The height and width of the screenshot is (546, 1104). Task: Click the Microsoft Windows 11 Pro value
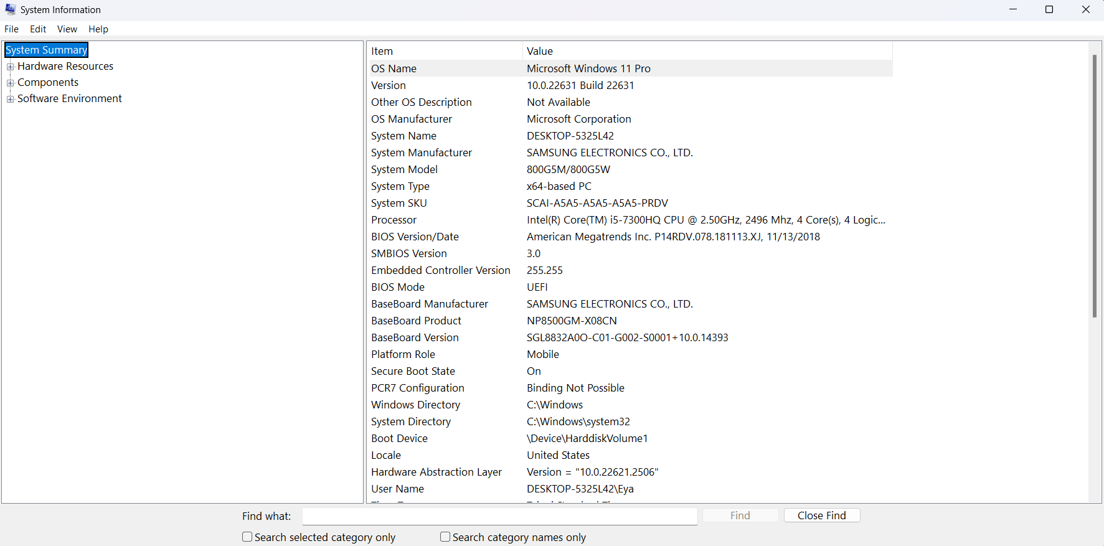[x=588, y=68]
